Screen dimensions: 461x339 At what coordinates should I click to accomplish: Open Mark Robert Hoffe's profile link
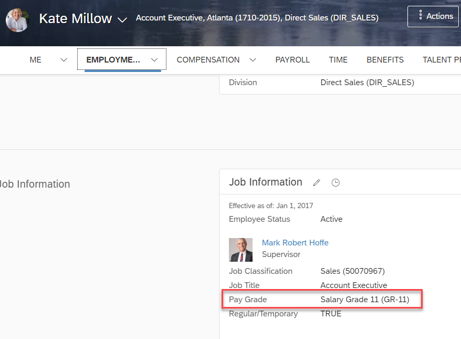(x=295, y=243)
